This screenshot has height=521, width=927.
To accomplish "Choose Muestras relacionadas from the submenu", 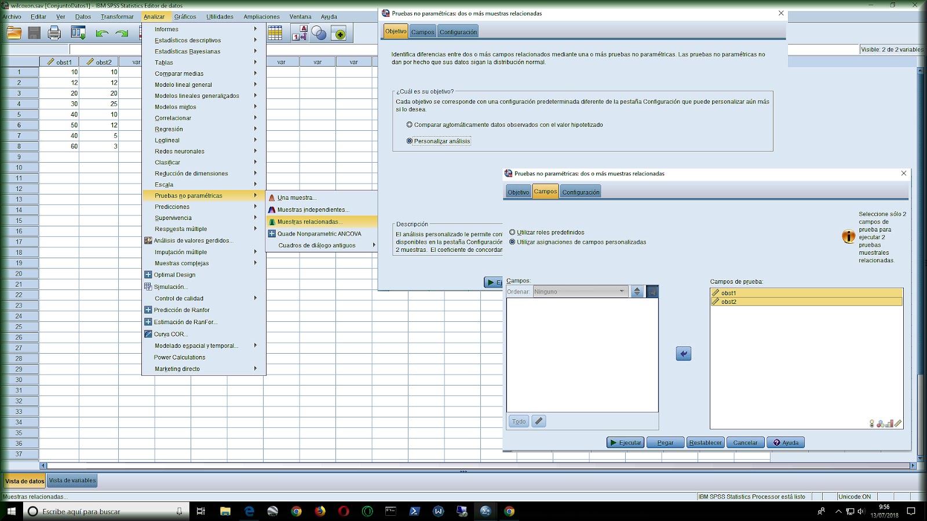I will (x=322, y=222).
